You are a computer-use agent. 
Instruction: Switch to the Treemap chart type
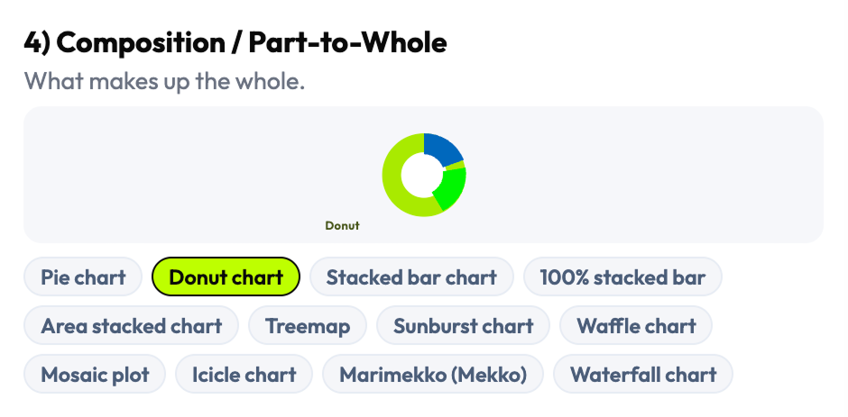[x=307, y=325]
